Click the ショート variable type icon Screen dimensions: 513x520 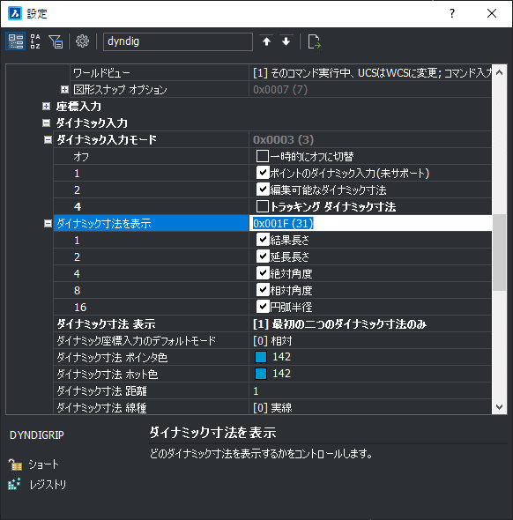(x=15, y=465)
